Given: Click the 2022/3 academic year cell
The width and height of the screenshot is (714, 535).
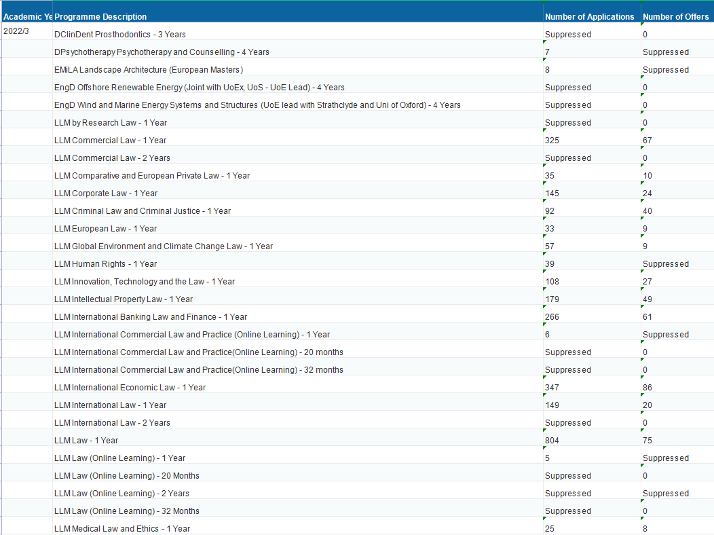Looking at the screenshot, I should pos(16,32).
